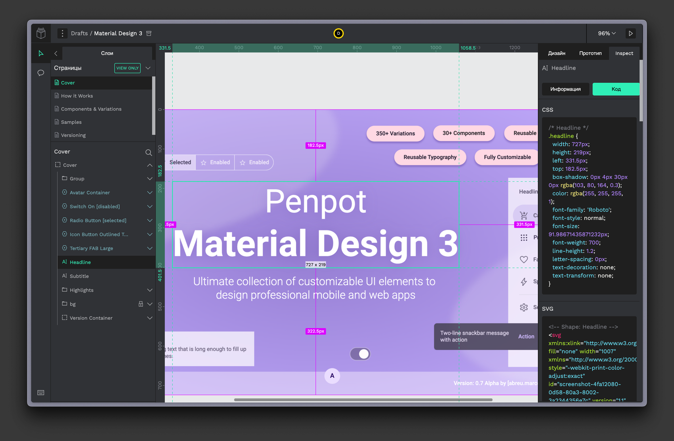674x441 pixels.
Task: Click the pages list vertical scrollbar
Action: [154, 105]
